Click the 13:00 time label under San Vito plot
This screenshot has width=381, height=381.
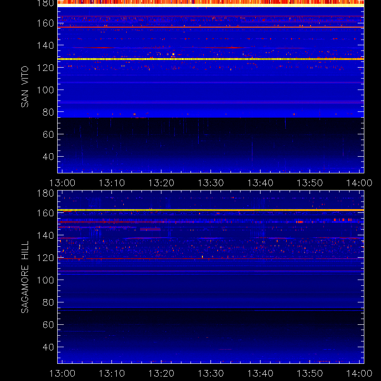tap(62, 183)
